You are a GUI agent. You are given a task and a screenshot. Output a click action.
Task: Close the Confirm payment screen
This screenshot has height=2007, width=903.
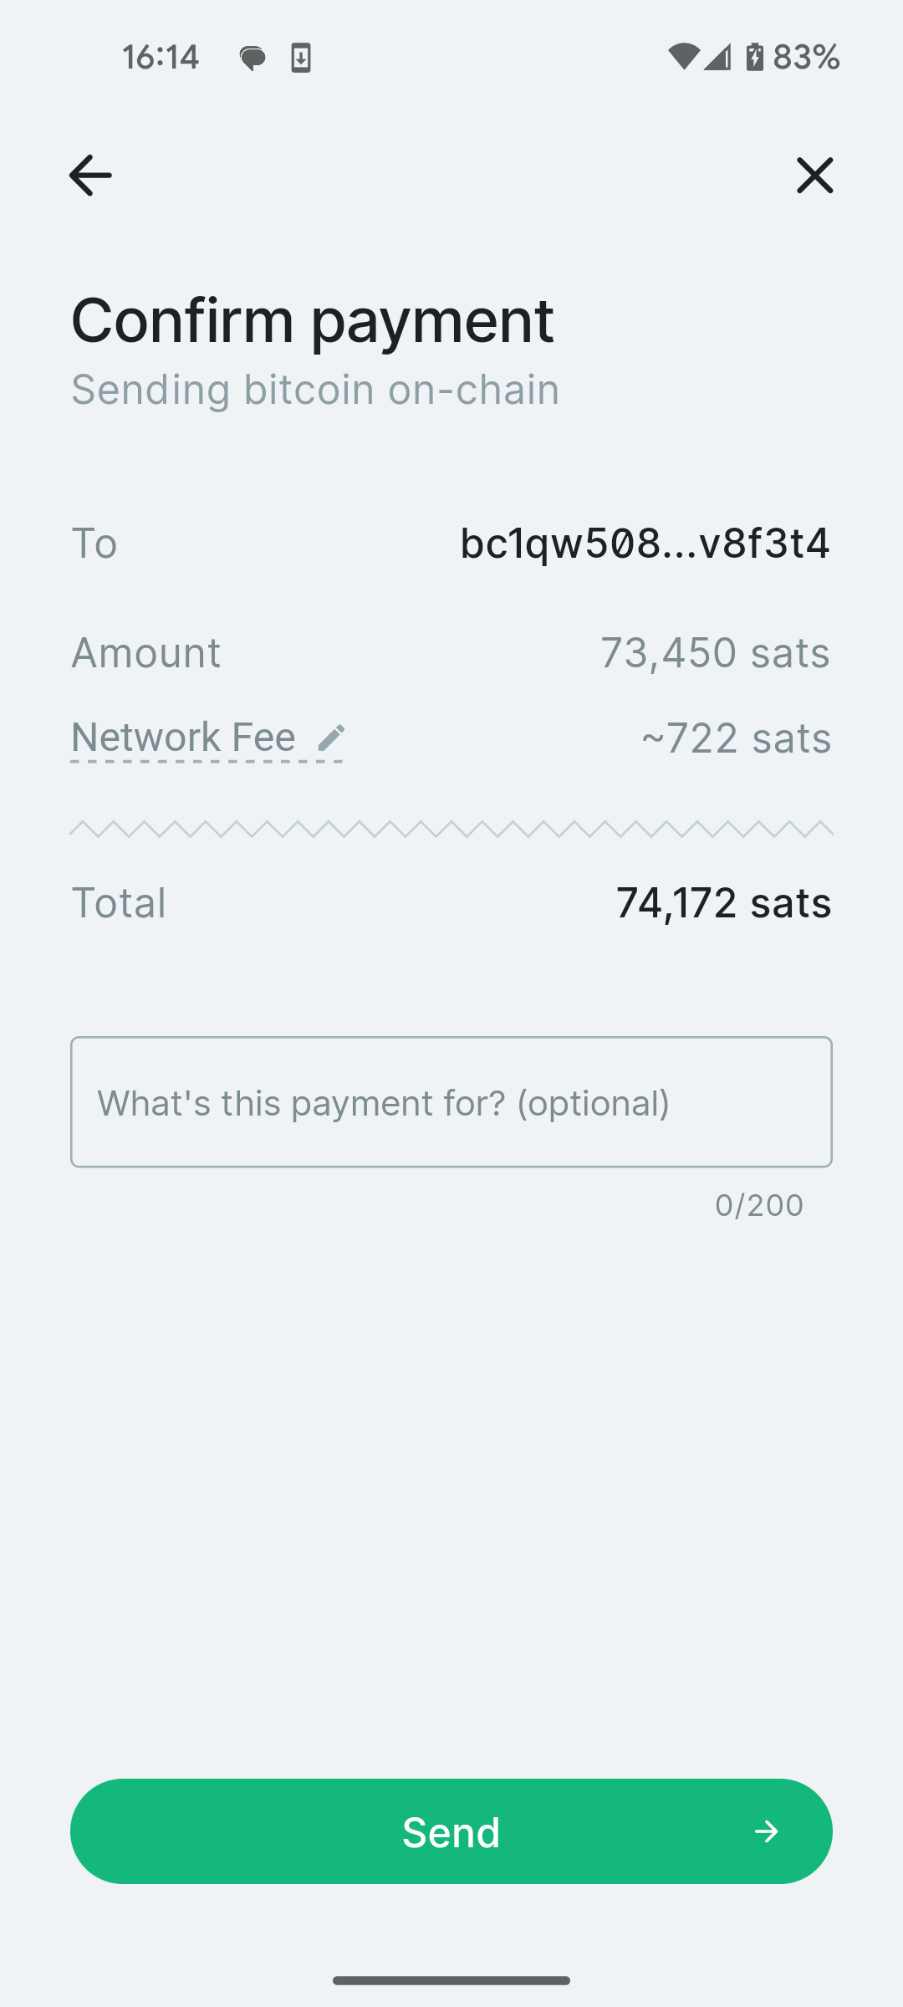pos(814,176)
